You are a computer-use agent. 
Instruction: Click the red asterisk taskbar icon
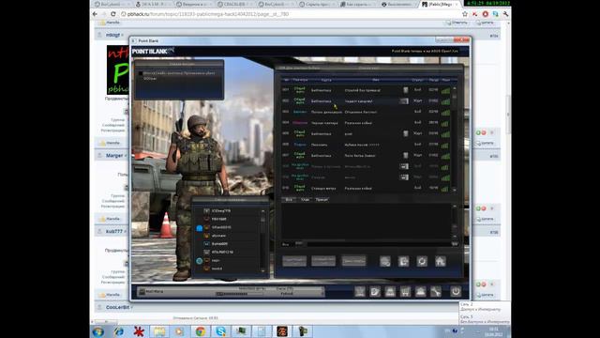(x=139, y=331)
